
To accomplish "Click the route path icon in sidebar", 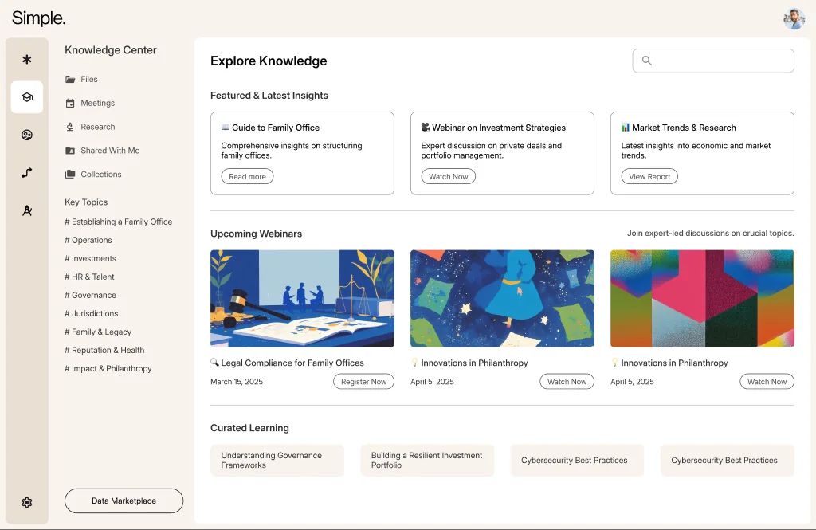I will (27, 173).
